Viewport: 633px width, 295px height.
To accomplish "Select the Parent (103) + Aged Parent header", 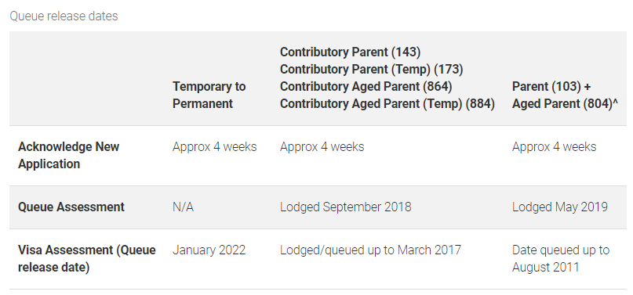I will pyautogui.click(x=565, y=95).
